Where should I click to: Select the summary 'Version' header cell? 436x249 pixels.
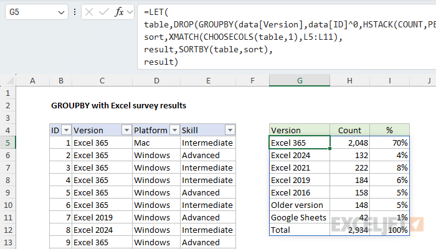click(300, 130)
